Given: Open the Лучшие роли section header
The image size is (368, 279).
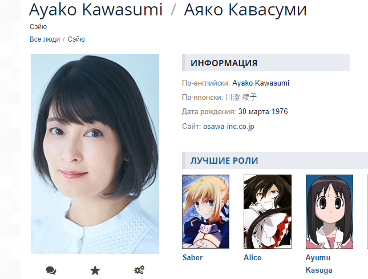Looking at the screenshot, I should coord(224,160).
